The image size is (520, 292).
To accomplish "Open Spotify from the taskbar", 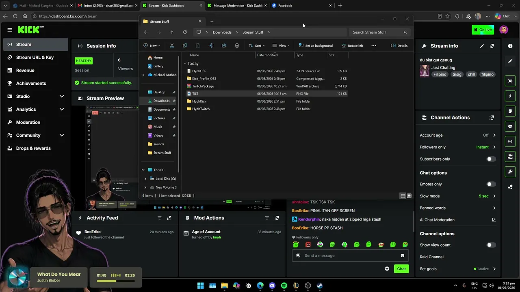I will [x=284, y=286].
